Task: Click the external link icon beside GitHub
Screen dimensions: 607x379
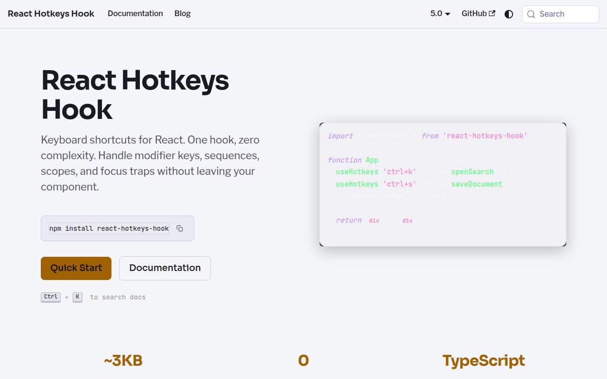Action: point(492,13)
